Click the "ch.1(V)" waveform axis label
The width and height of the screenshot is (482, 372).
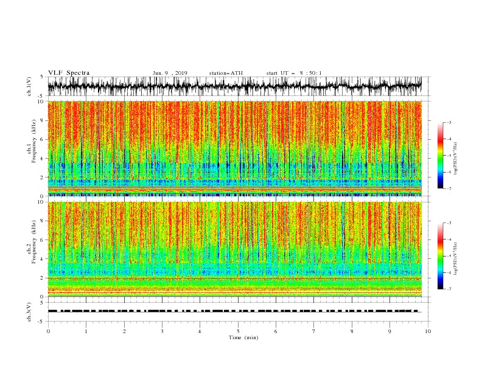(29, 86)
